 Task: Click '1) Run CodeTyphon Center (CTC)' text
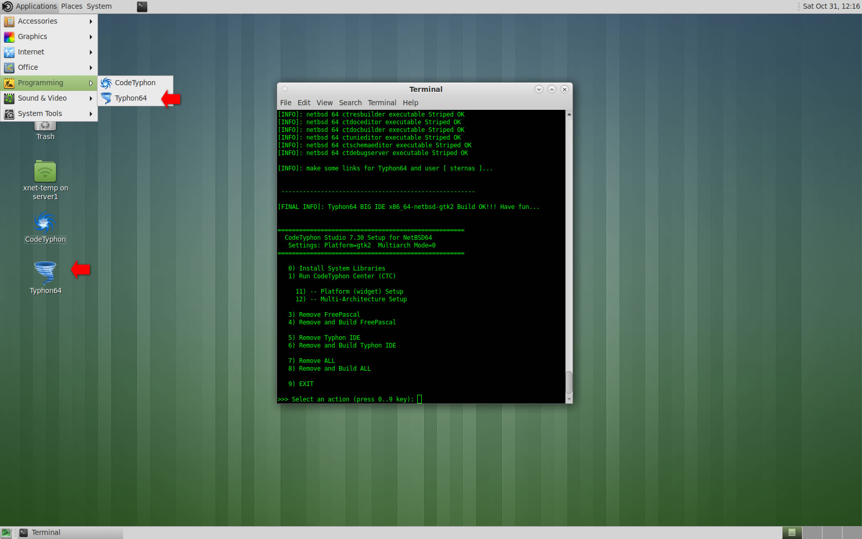pyautogui.click(x=342, y=276)
